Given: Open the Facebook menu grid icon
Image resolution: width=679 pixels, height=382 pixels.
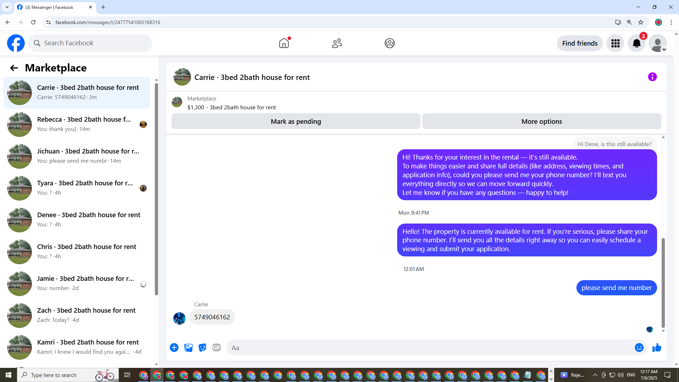Looking at the screenshot, I should click(615, 43).
